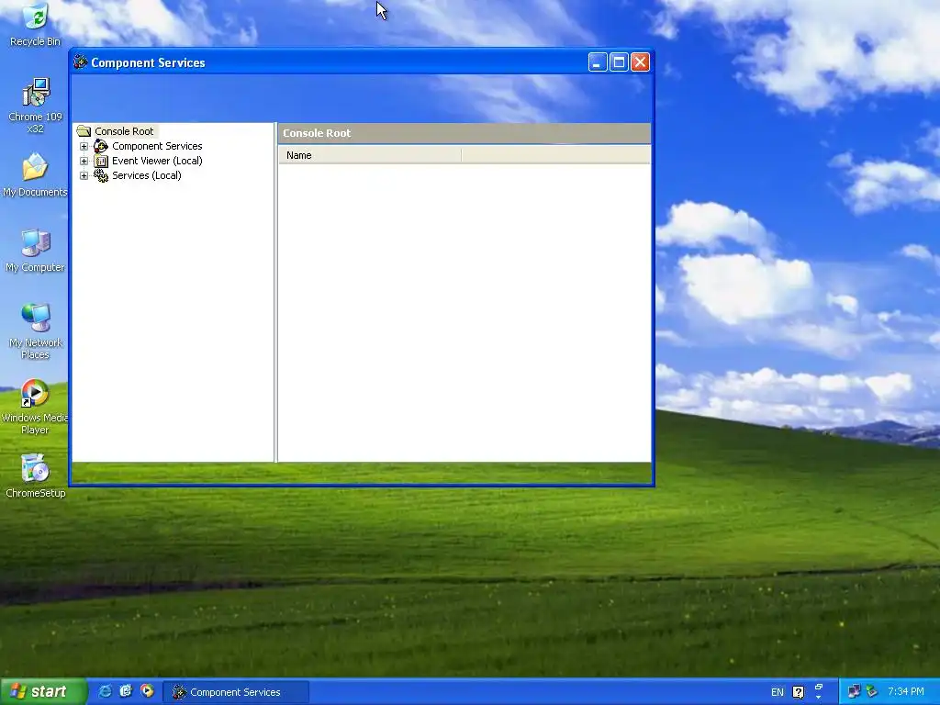Screen dimensions: 940x705
Task: Click the EN language indicator
Action: (777, 692)
